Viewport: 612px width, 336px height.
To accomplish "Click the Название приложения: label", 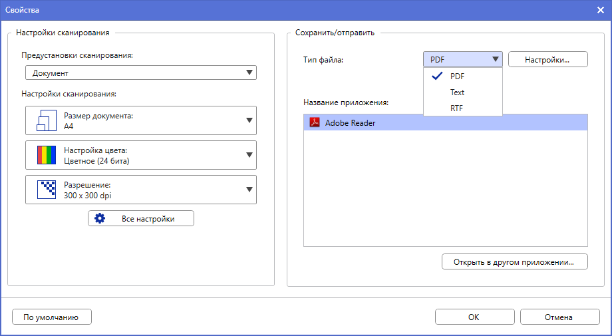I will click(x=346, y=102).
